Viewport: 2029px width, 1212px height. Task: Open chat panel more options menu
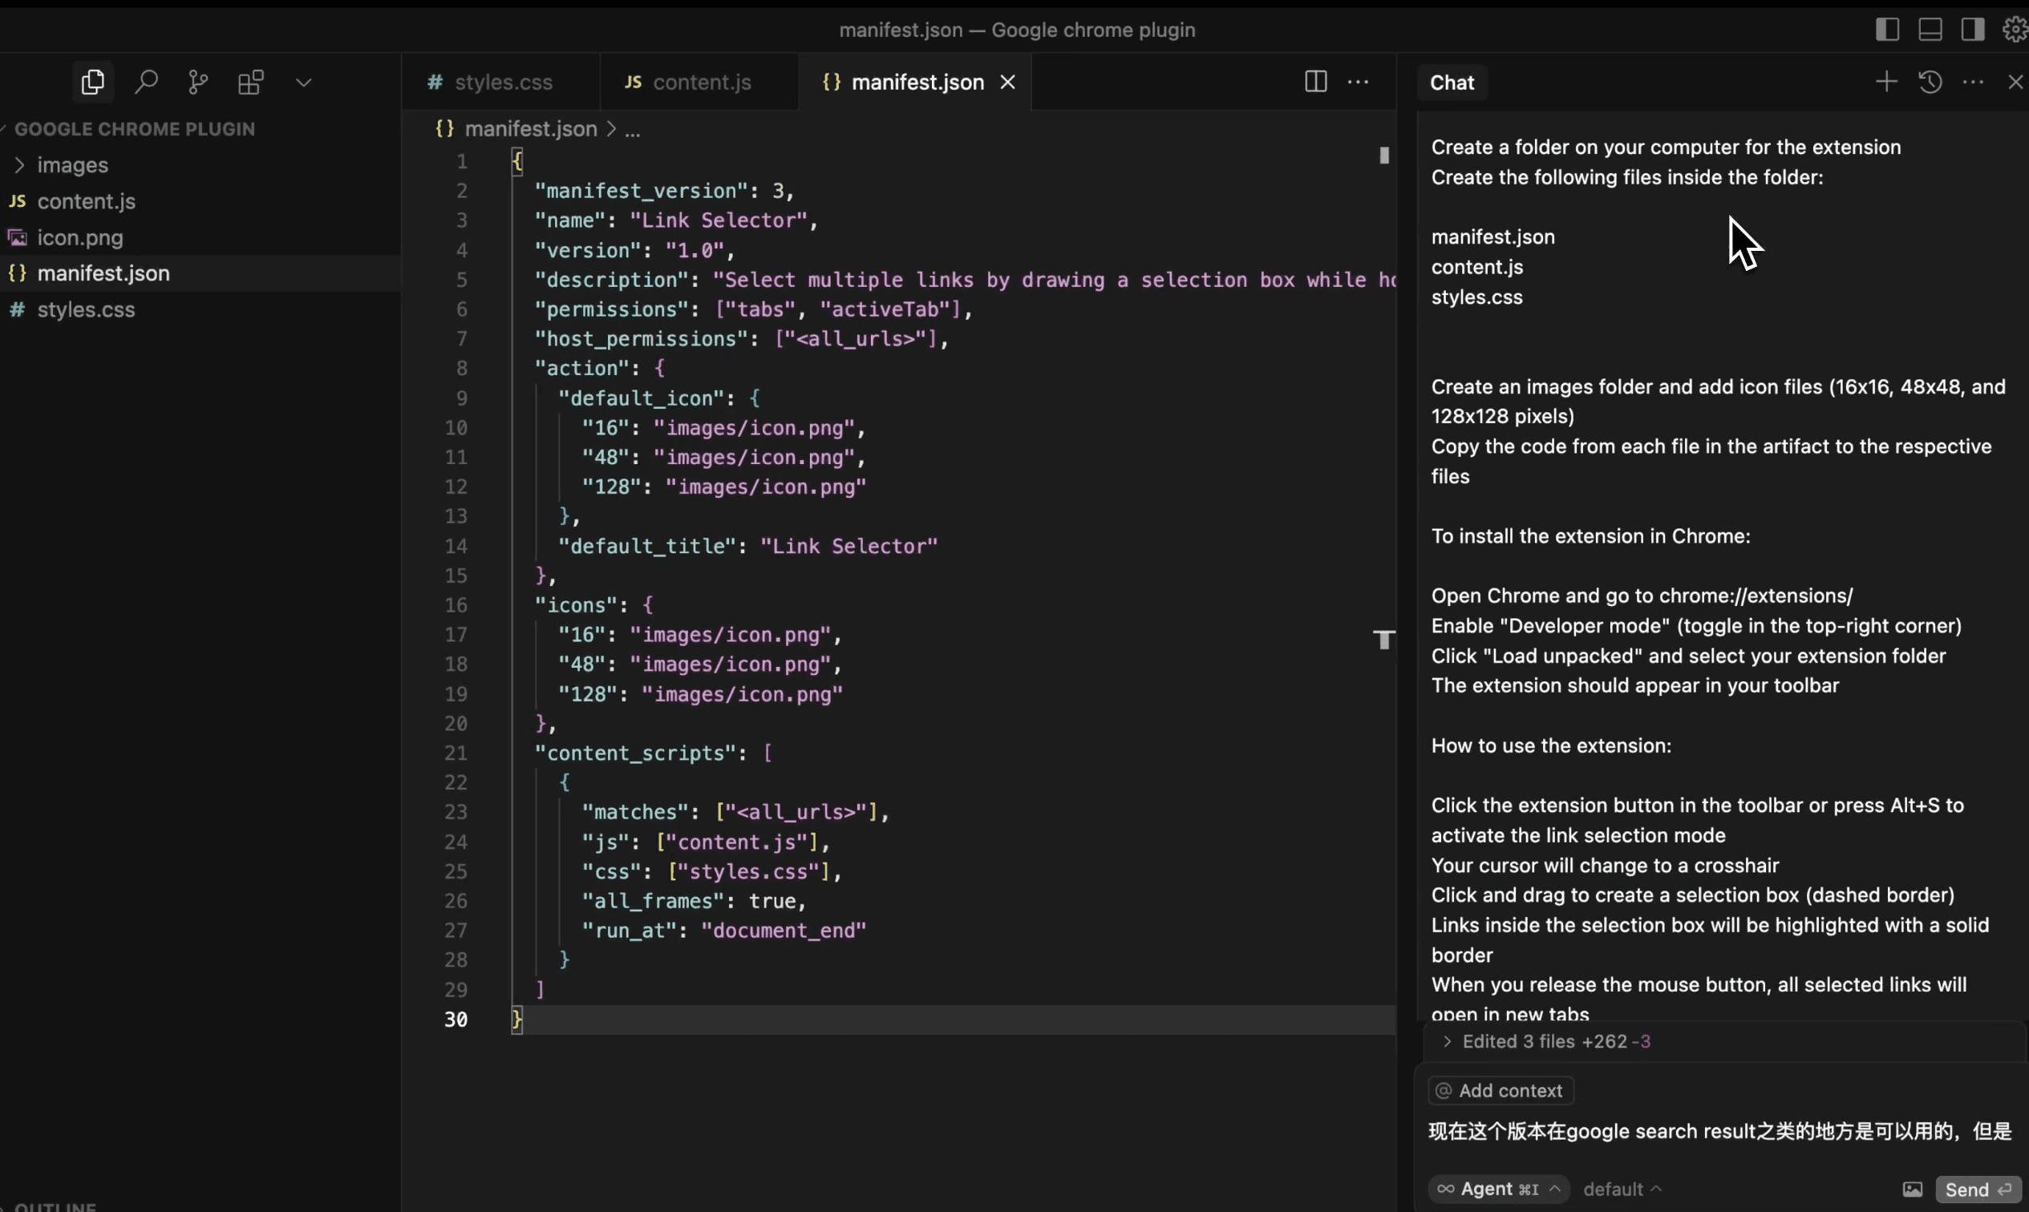click(x=1973, y=82)
